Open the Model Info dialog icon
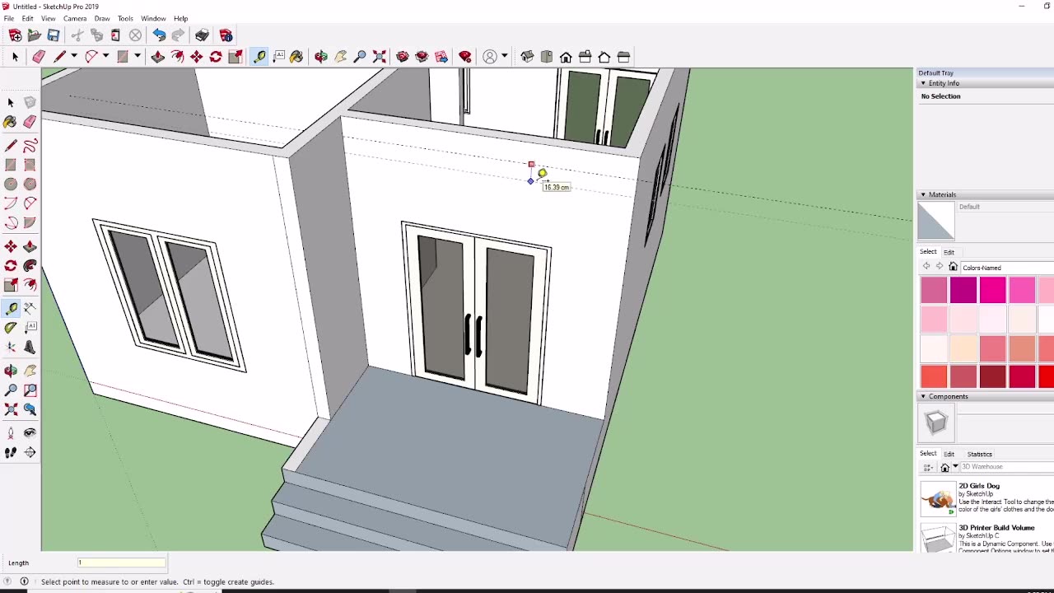 click(x=226, y=35)
